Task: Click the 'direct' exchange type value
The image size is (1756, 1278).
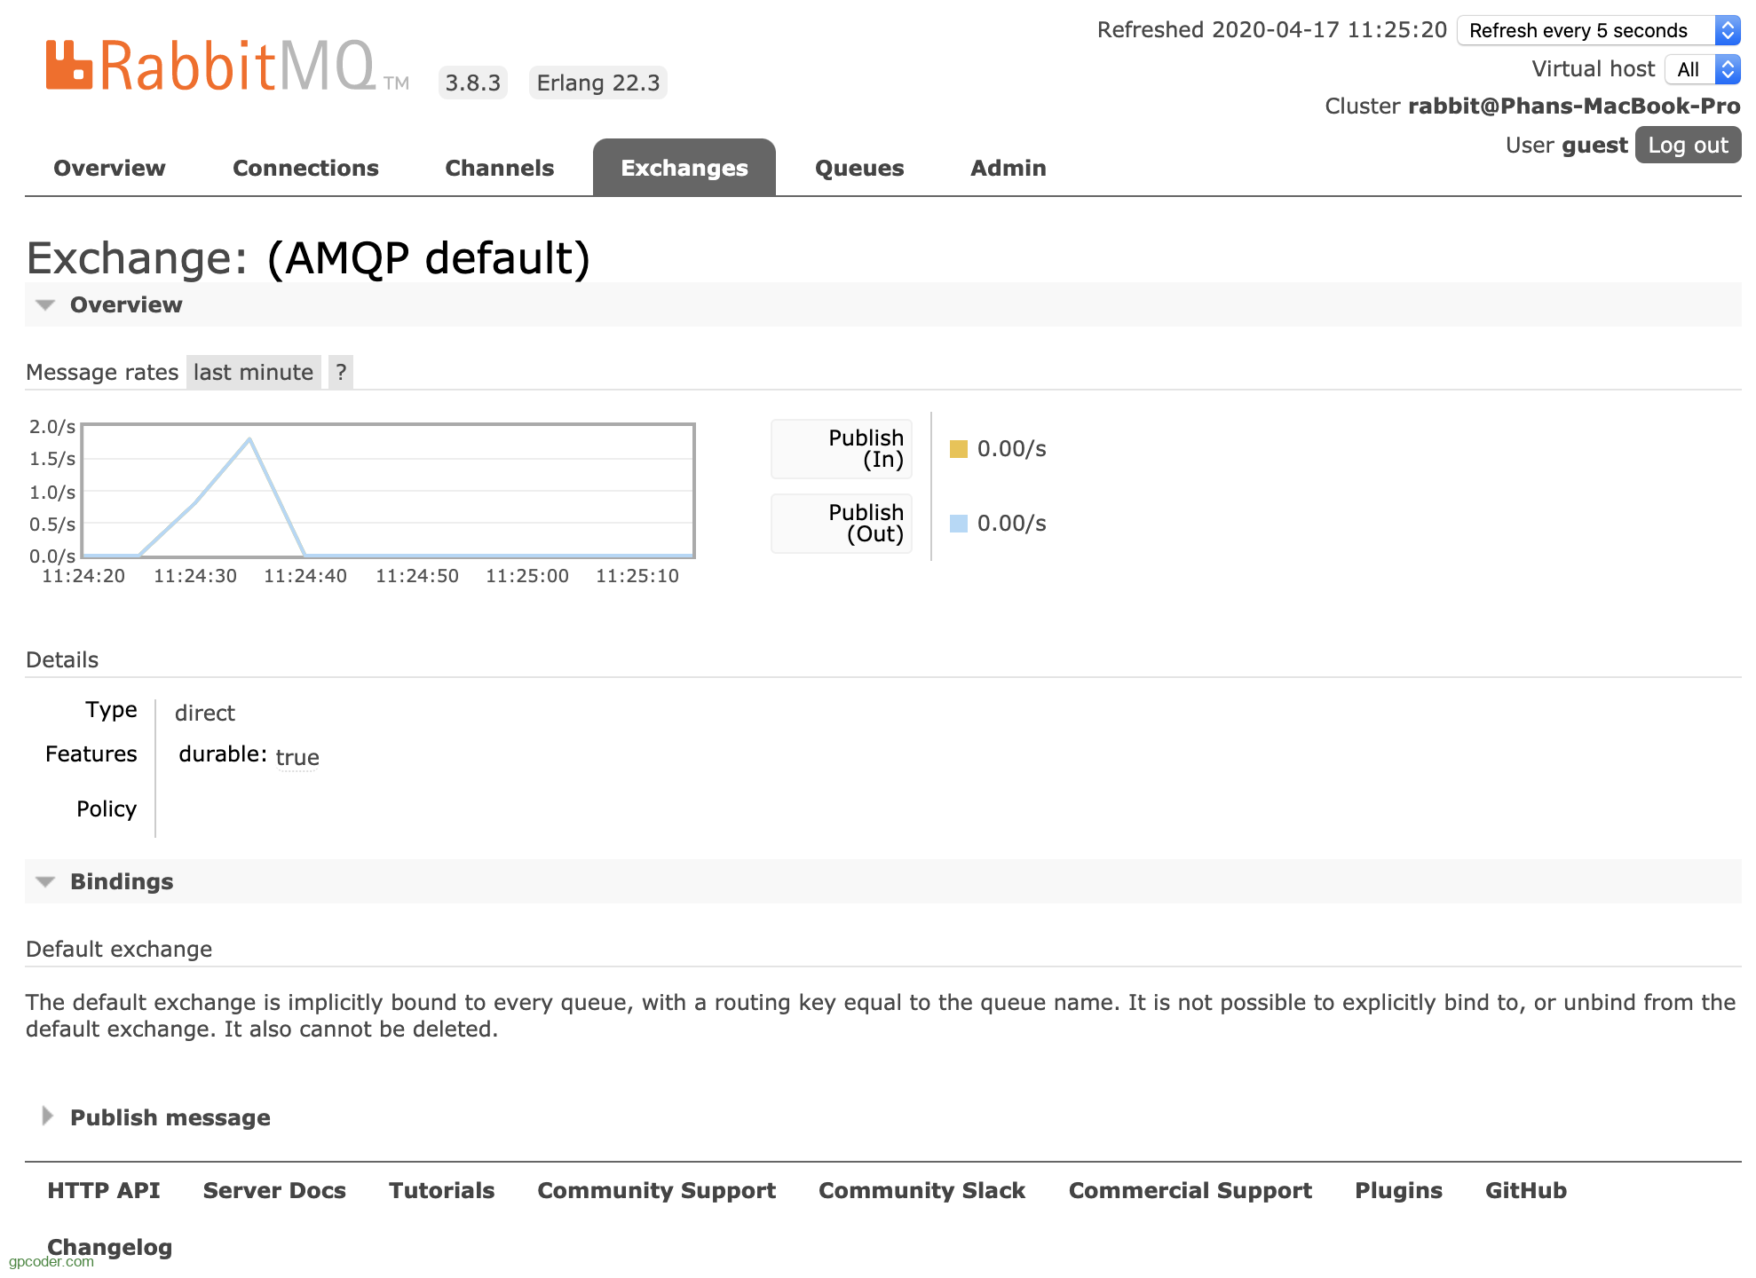Action: tap(204, 713)
